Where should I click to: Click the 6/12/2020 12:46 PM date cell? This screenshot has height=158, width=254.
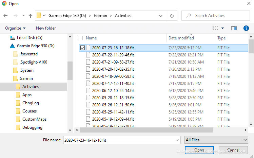pos(186,91)
